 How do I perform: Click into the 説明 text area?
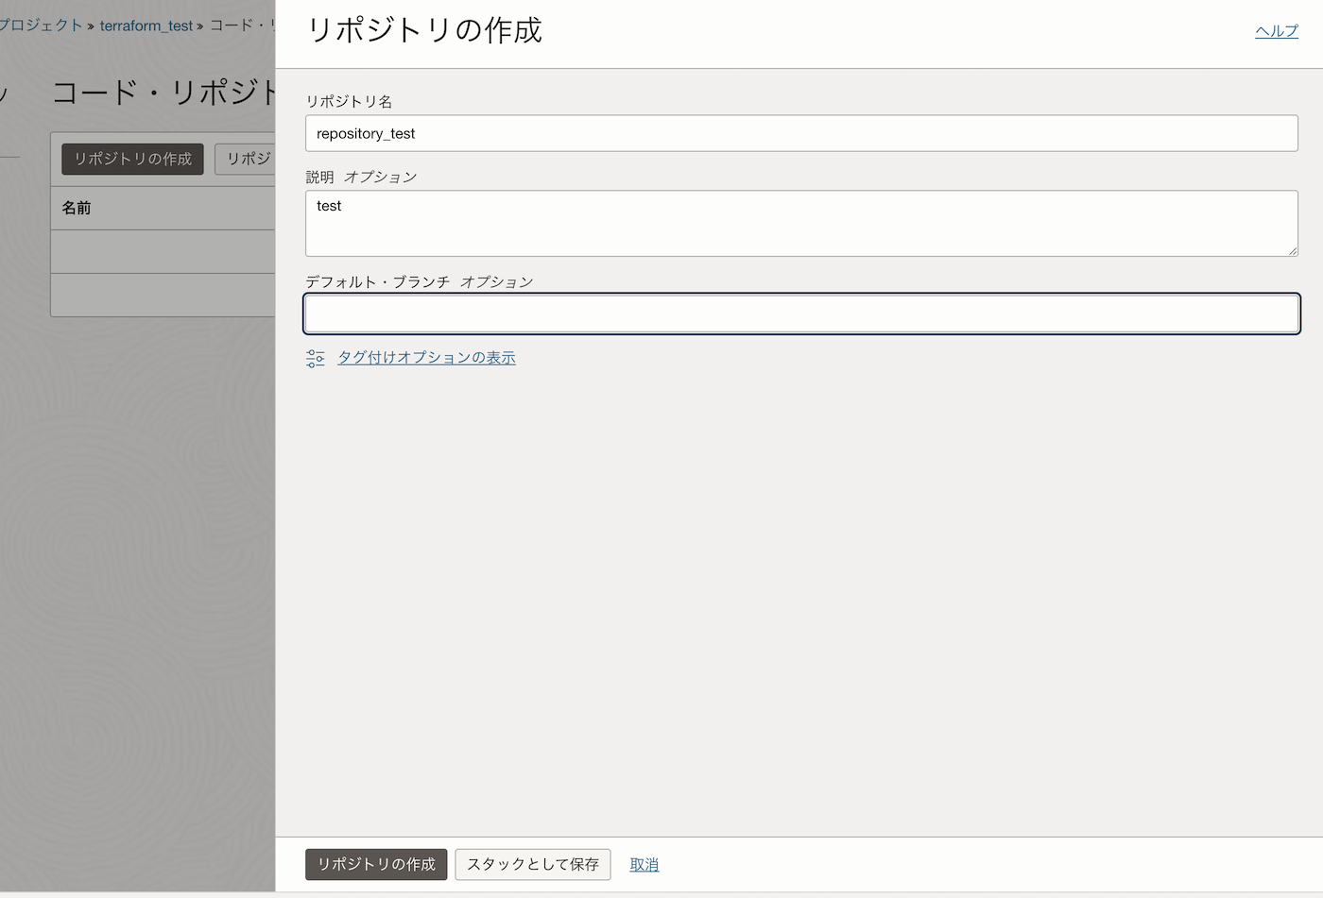pos(800,223)
